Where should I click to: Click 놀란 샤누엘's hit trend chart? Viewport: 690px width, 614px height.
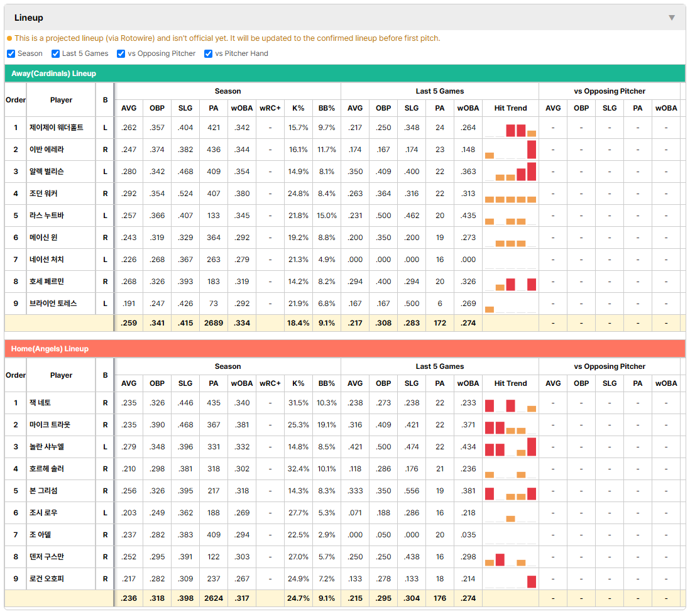[x=510, y=447]
